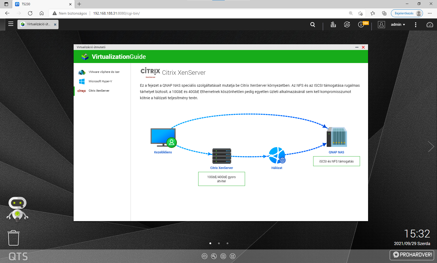Click the browser back arrow

click(x=7, y=13)
